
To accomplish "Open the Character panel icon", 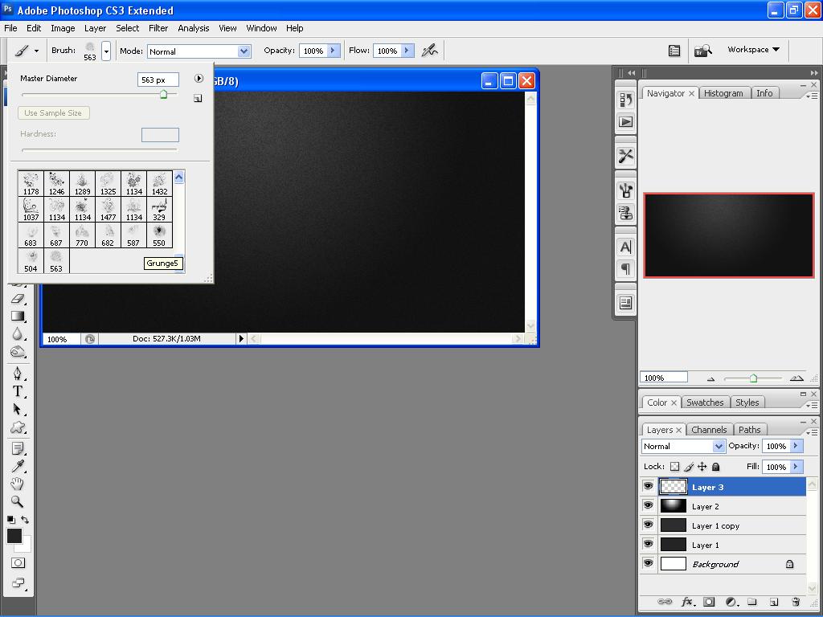I will coord(625,247).
